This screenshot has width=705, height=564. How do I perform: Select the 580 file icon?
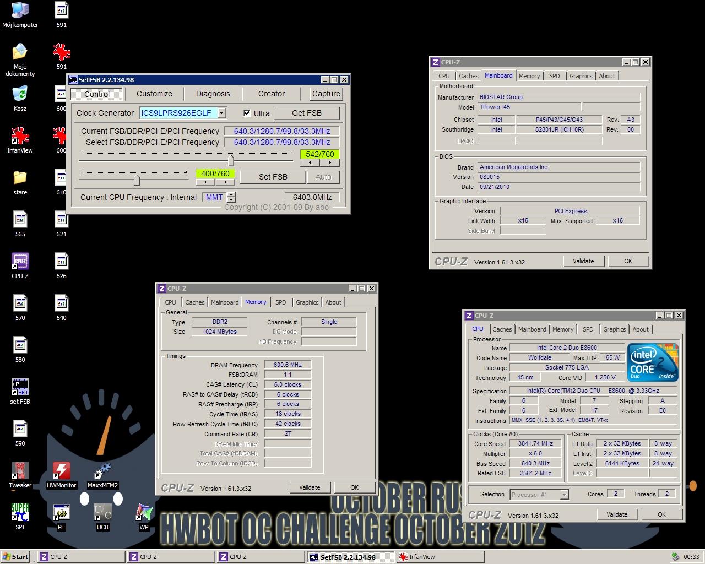tap(20, 350)
